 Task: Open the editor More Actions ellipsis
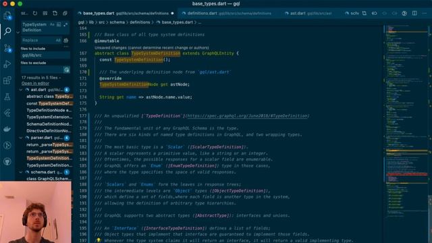click(425, 13)
